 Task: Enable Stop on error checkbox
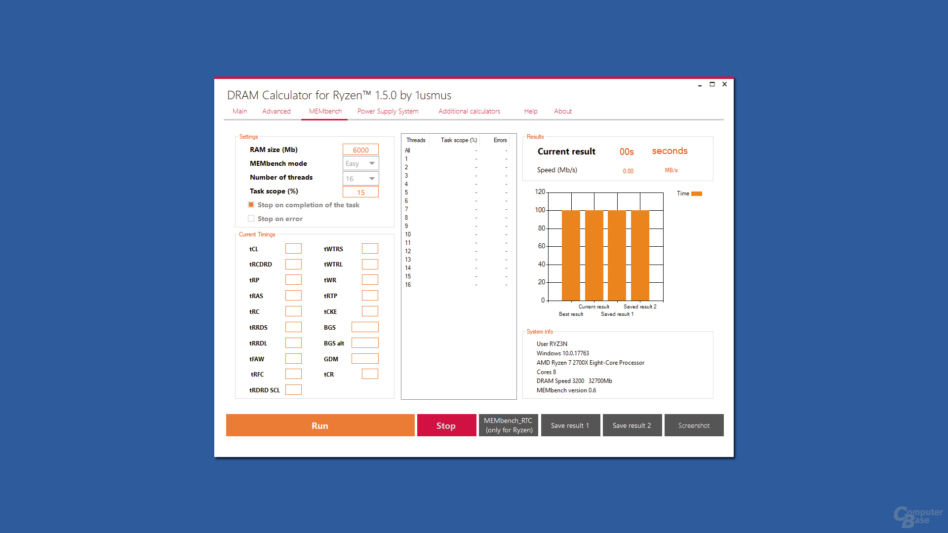pos(251,219)
